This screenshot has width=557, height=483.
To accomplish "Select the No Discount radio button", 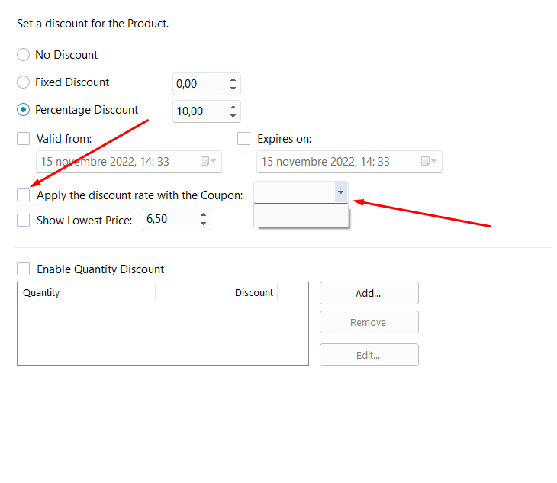I will click(24, 55).
